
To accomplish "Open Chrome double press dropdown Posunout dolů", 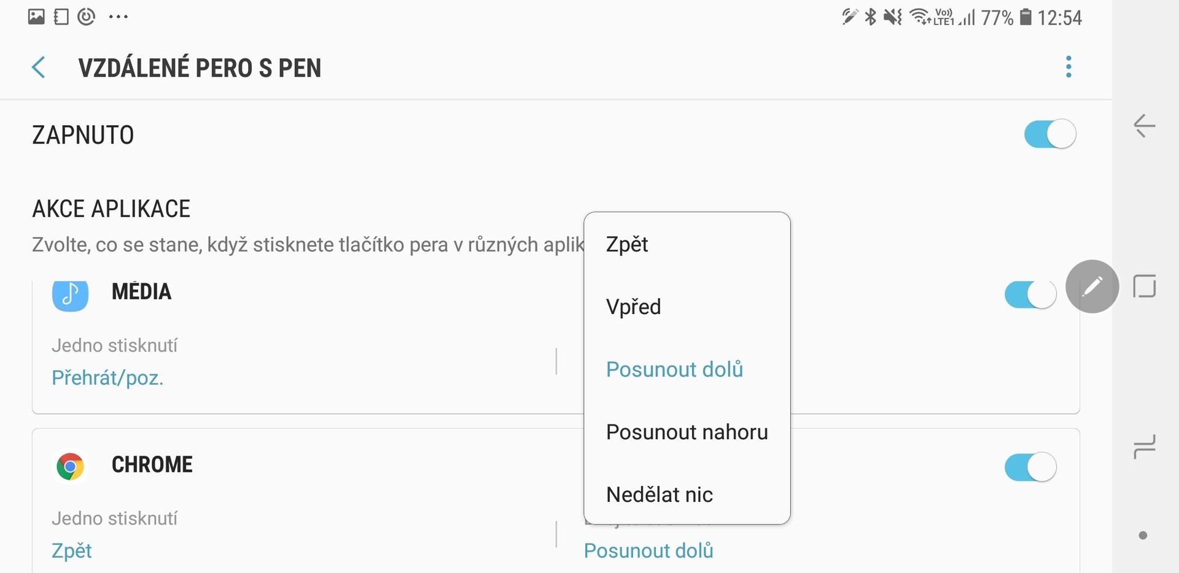I will tap(648, 551).
